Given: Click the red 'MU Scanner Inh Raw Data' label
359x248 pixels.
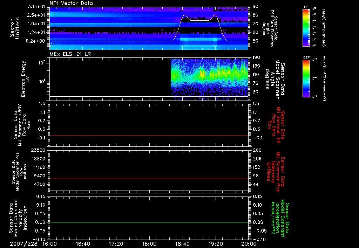Looking at the screenshot, I should pos(276,125).
